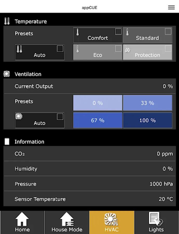Tap the House Mode icon
179x234 pixels.
(x=67, y=219)
